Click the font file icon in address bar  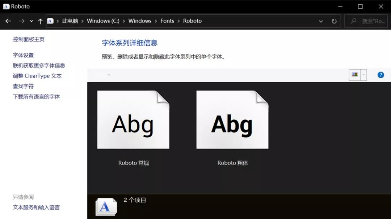coord(50,21)
